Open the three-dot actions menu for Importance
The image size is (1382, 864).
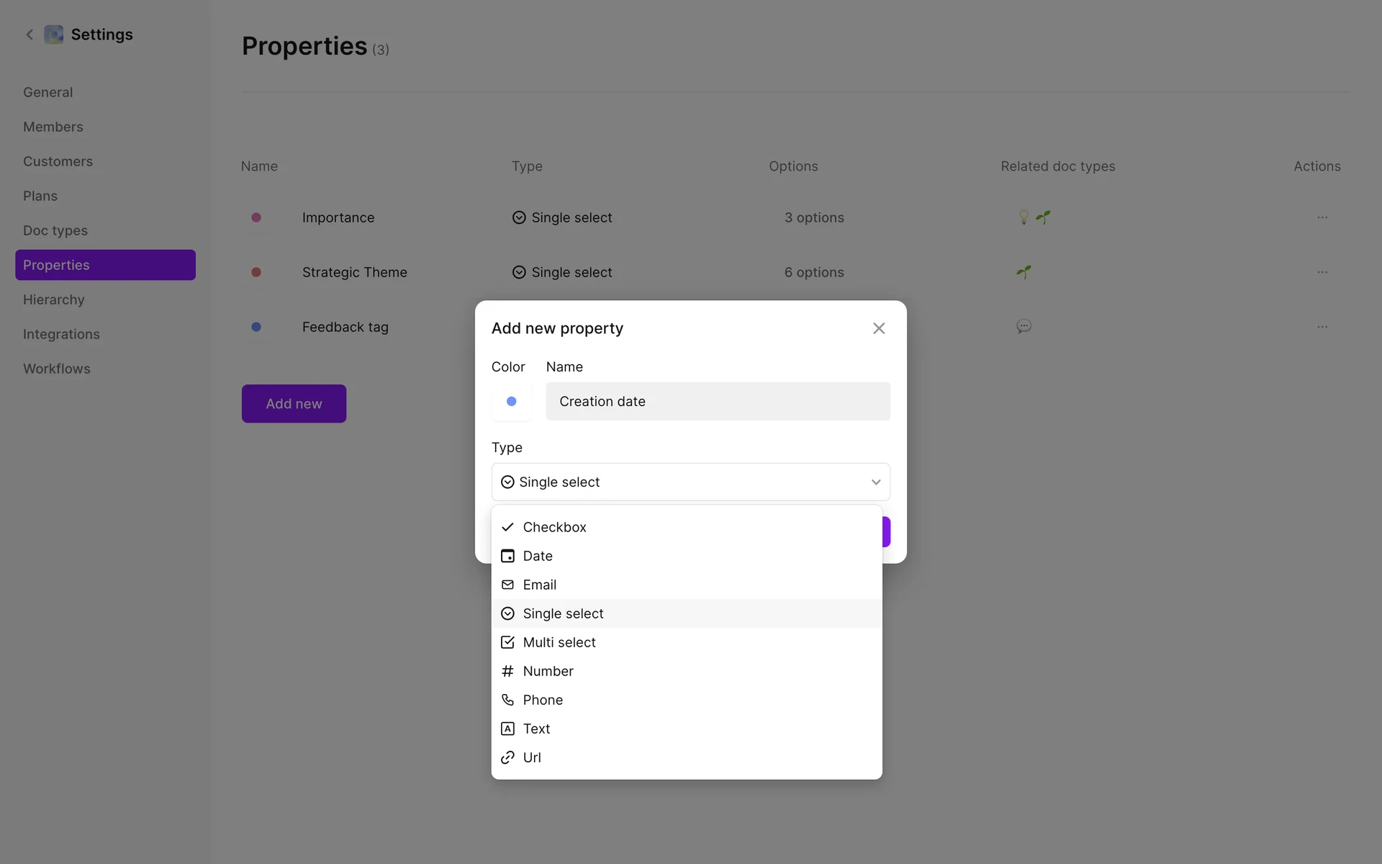pos(1322,217)
